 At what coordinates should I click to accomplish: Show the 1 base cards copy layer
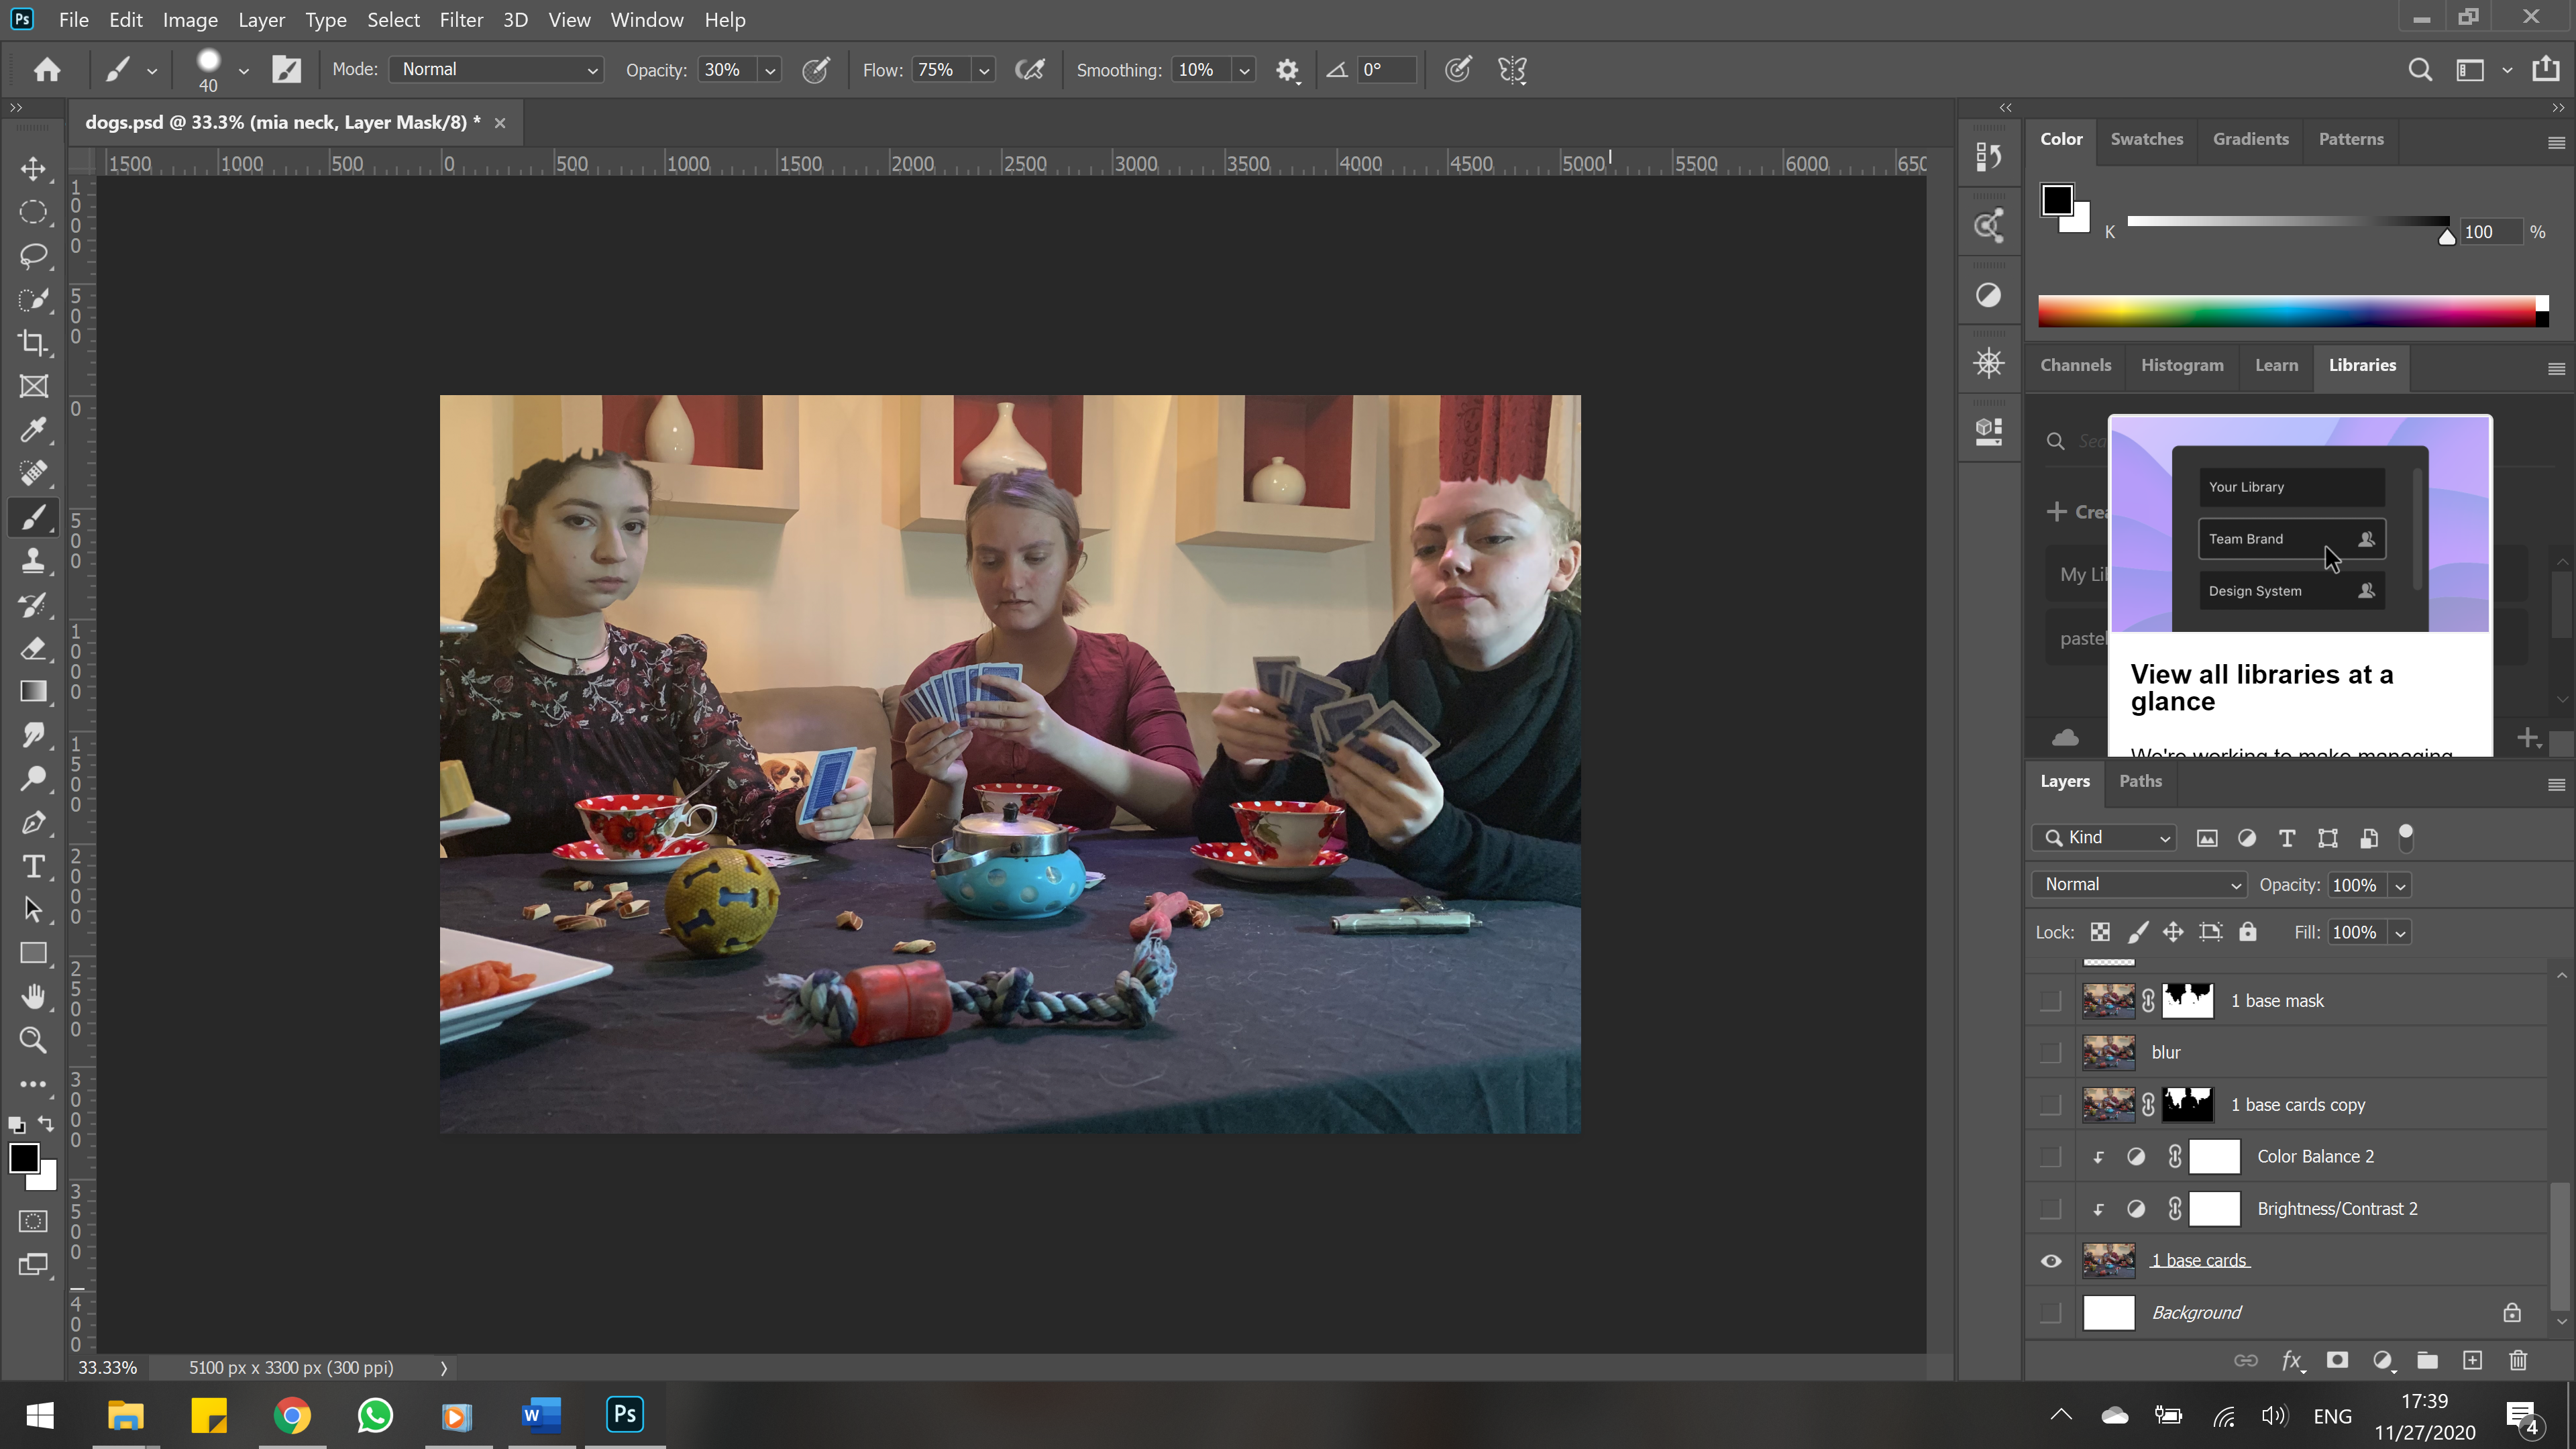(x=2051, y=1105)
